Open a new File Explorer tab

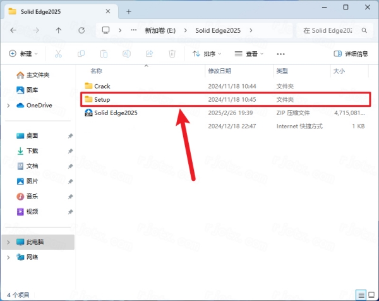(129, 11)
